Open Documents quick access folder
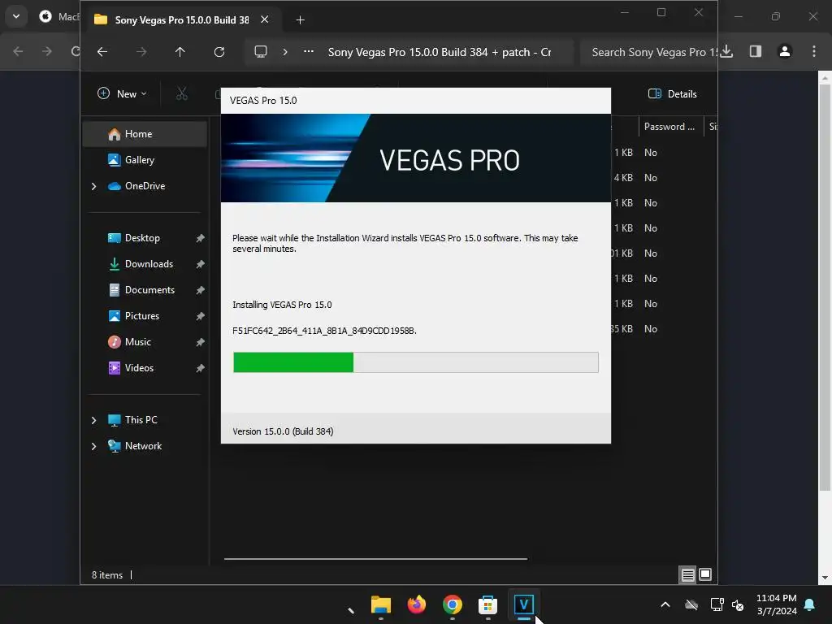The image size is (832, 624). (149, 290)
